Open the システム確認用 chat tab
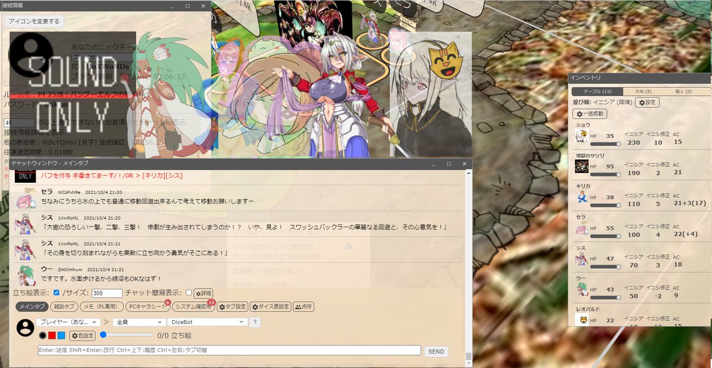This screenshot has width=712, height=368. tap(192, 306)
